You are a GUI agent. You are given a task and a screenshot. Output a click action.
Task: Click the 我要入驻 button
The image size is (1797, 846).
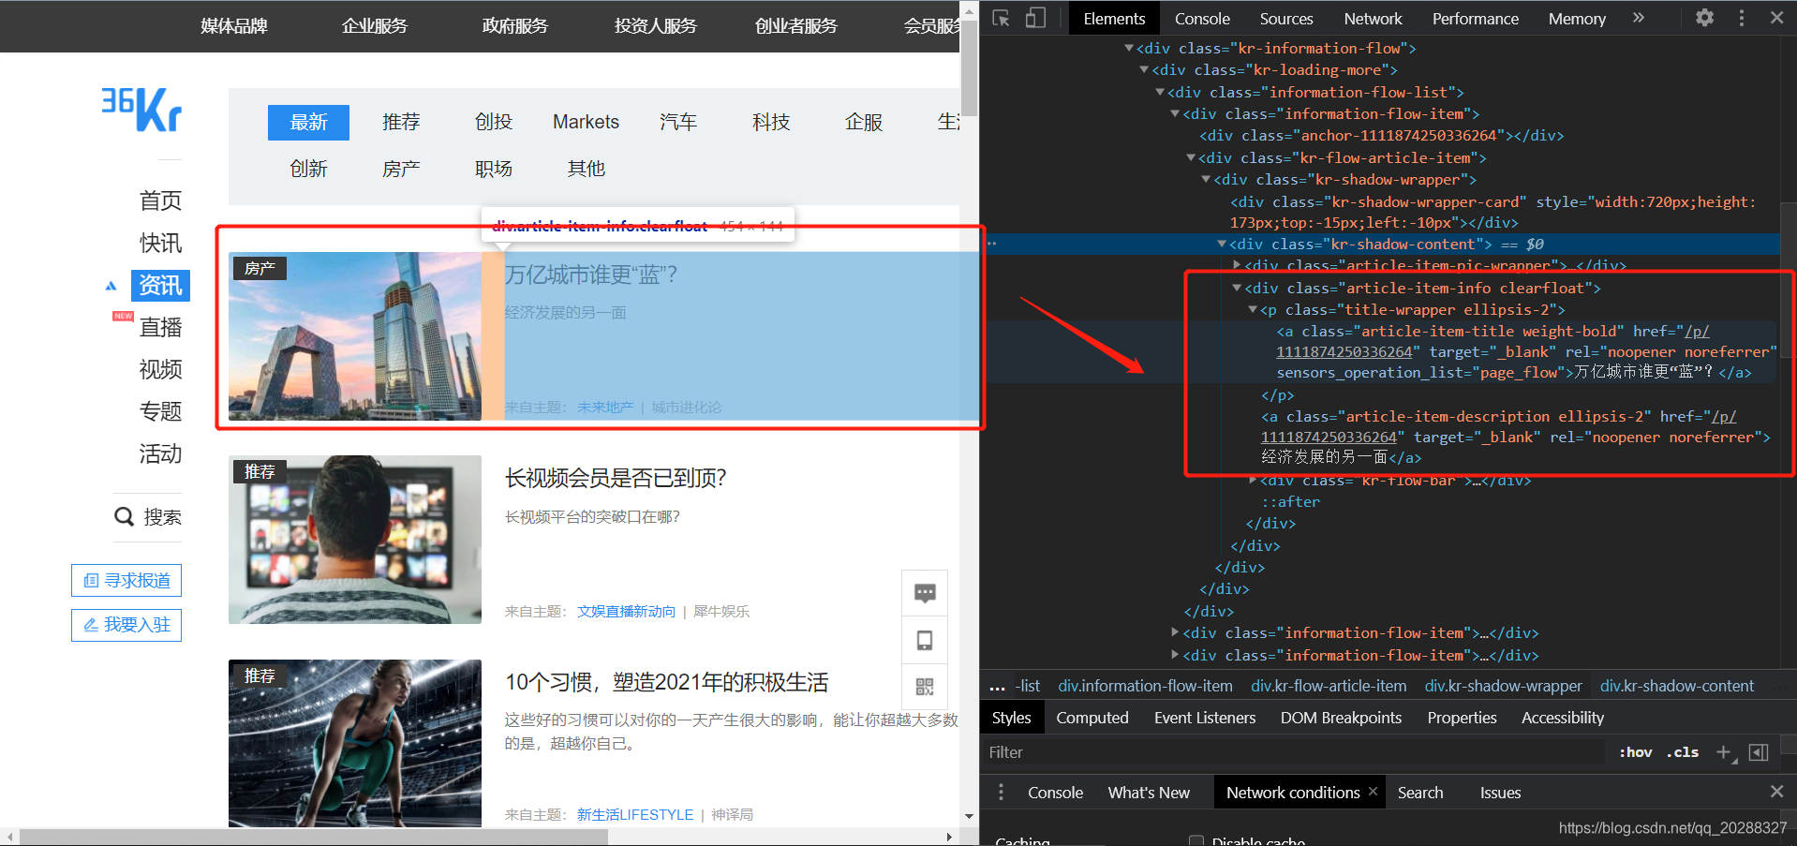[126, 625]
